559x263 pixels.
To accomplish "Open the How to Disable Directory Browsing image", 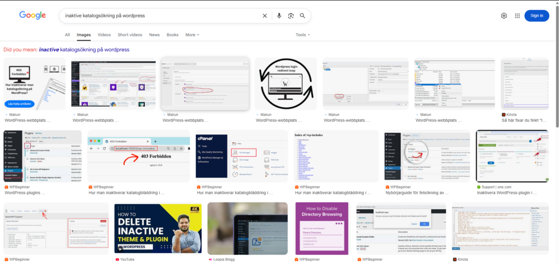I will (x=322, y=228).
